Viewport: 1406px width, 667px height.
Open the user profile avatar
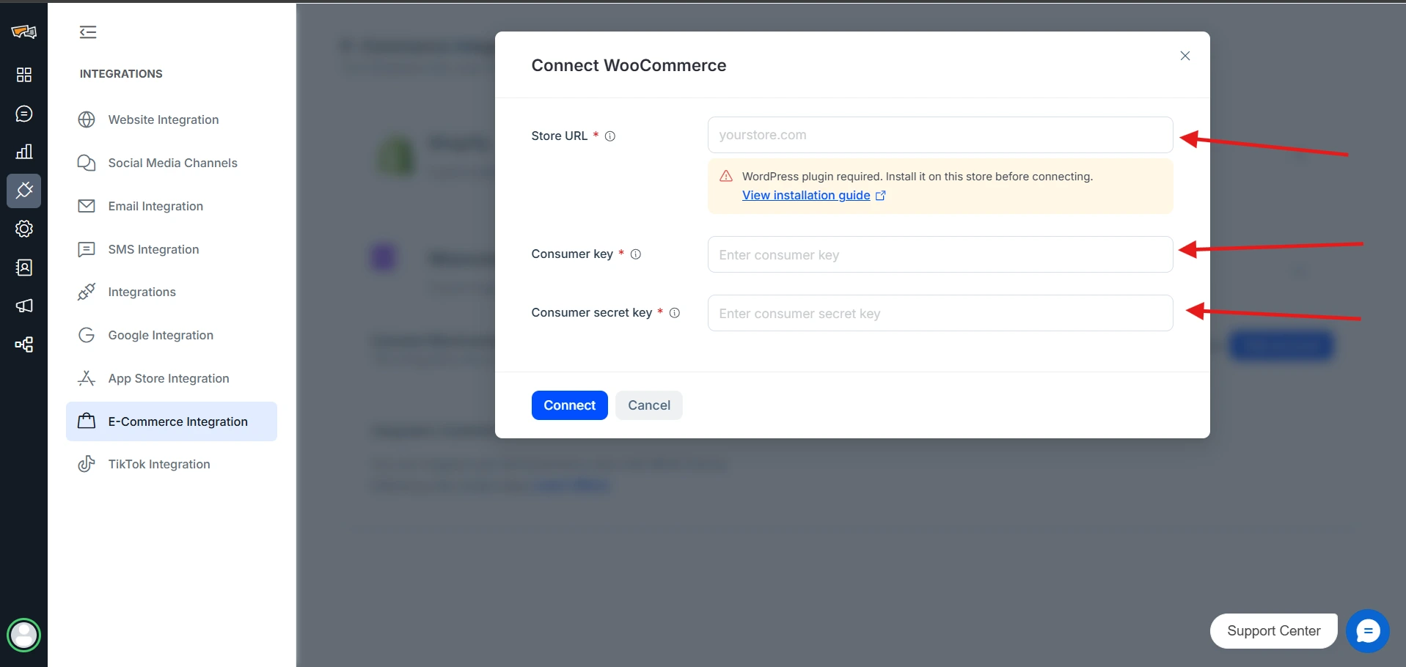pos(23,635)
